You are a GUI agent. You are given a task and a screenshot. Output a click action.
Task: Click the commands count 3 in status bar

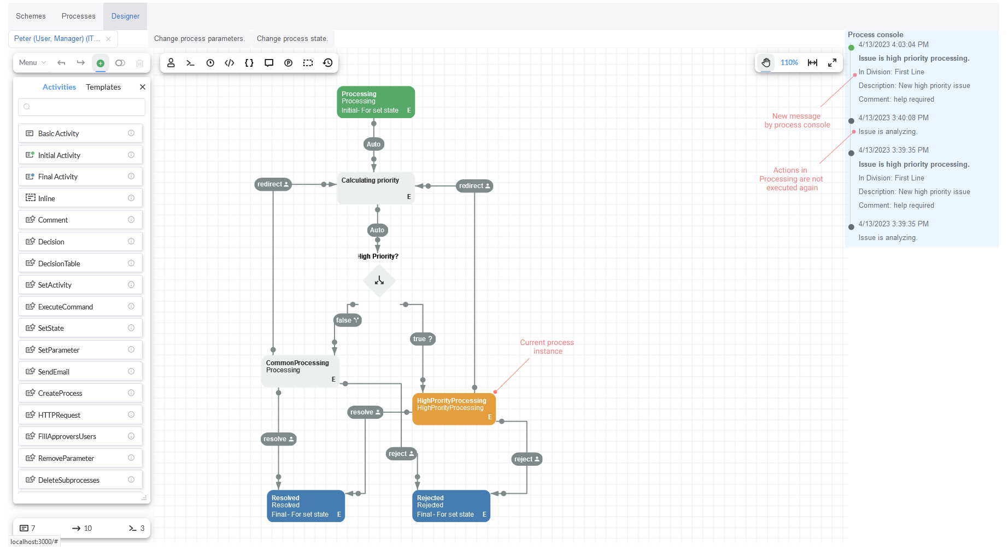pos(137,528)
